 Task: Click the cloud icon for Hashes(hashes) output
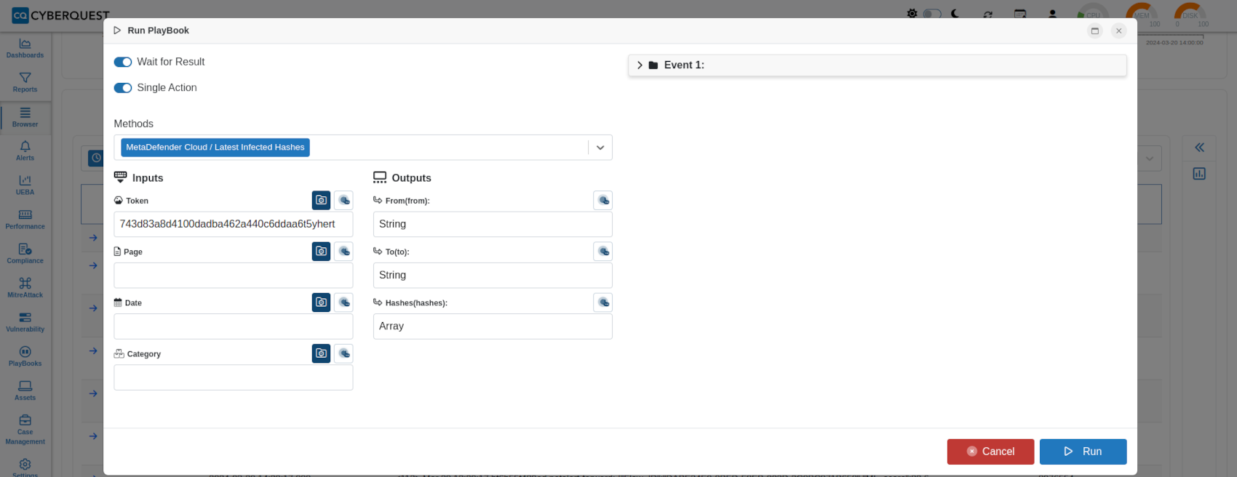603,302
